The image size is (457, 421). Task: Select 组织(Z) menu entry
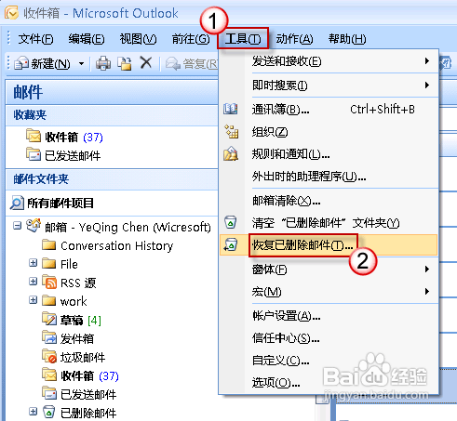coord(329,132)
